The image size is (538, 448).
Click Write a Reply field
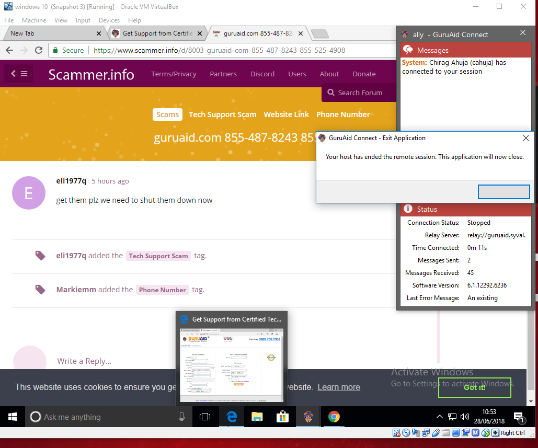(84, 361)
